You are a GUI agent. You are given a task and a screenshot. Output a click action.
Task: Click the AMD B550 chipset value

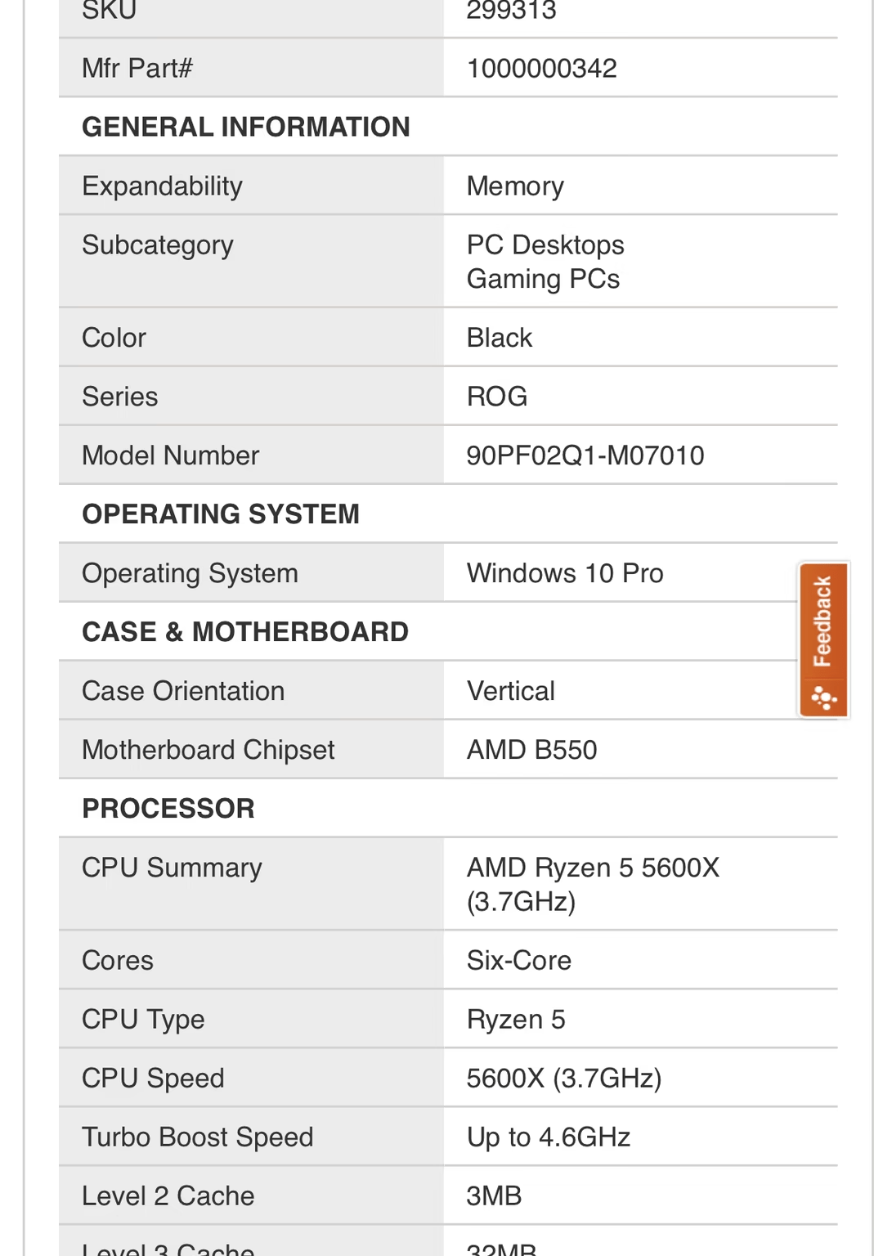(x=531, y=750)
